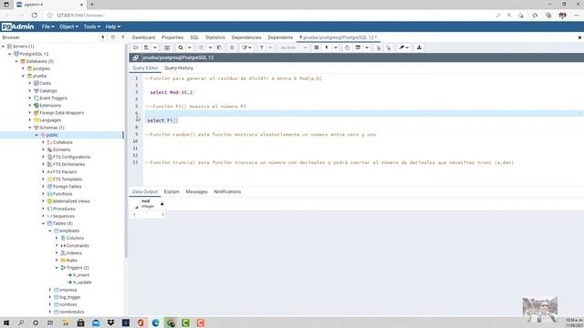Switch to the Explain results tab
The height and width of the screenshot is (328, 584).
click(x=172, y=192)
